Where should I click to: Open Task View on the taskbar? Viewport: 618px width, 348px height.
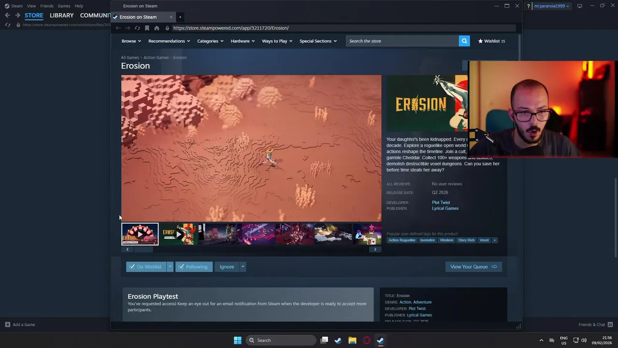point(324,340)
